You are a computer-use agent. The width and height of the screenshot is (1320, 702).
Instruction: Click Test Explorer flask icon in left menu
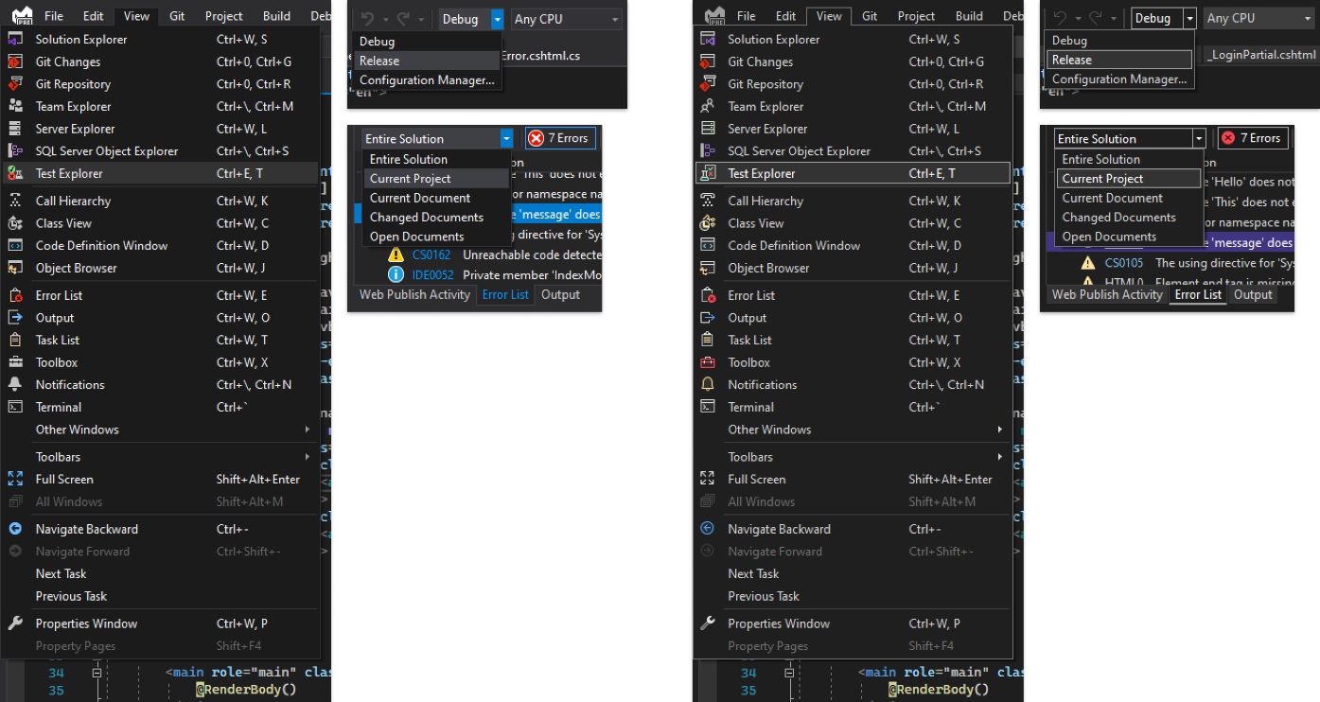[15, 174]
